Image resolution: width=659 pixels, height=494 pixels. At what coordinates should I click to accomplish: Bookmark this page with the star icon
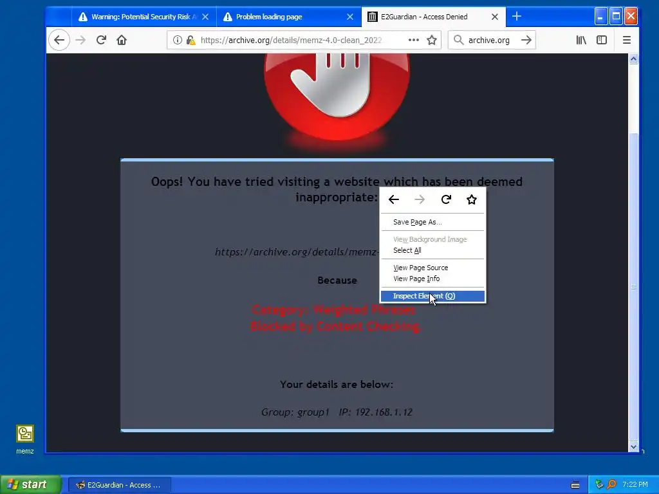tap(432, 41)
